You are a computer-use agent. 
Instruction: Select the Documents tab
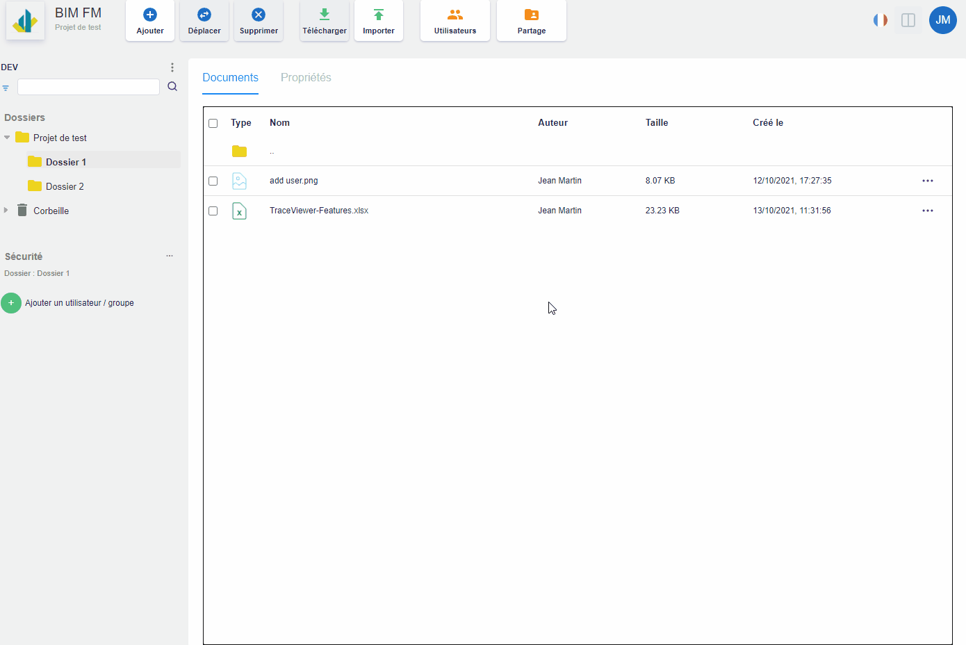(x=230, y=78)
